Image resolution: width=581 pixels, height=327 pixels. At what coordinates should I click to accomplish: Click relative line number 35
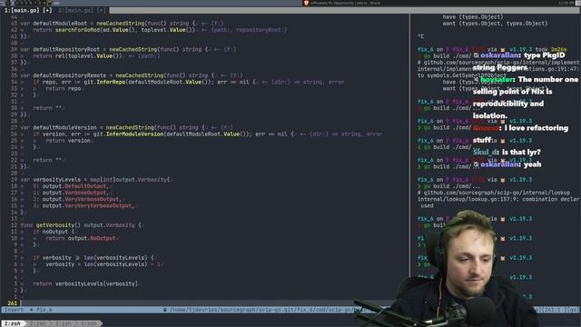click(x=15, y=75)
